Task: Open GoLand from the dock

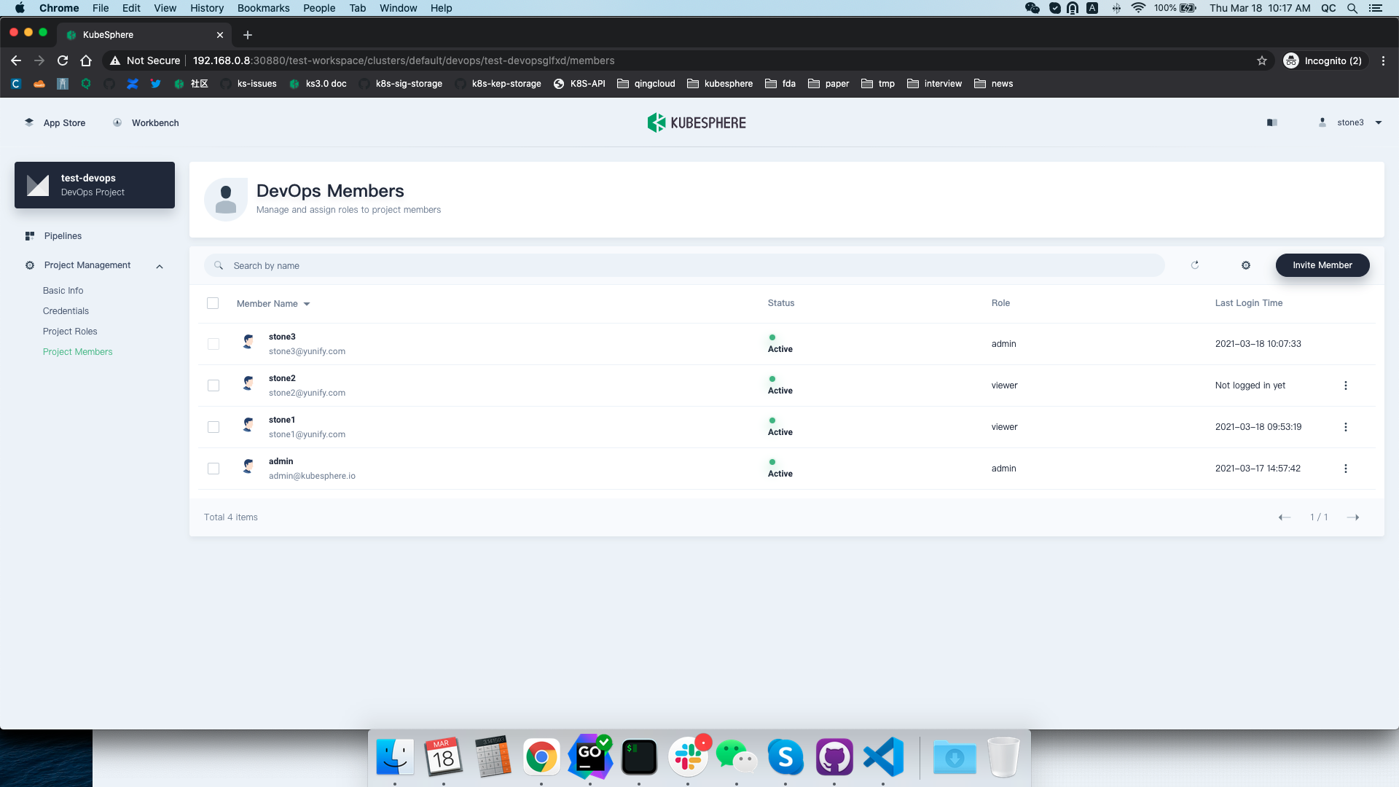Action: [590, 757]
